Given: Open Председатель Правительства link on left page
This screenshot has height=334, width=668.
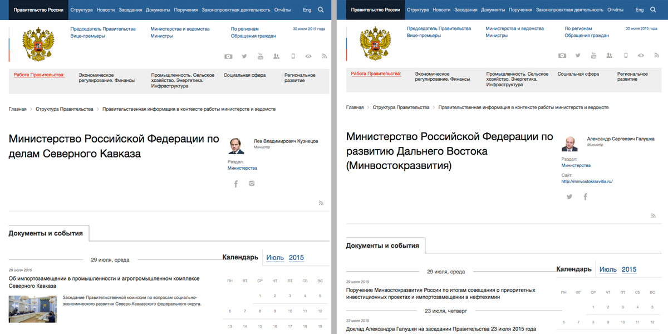Looking at the screenshot, I should 103,29.
